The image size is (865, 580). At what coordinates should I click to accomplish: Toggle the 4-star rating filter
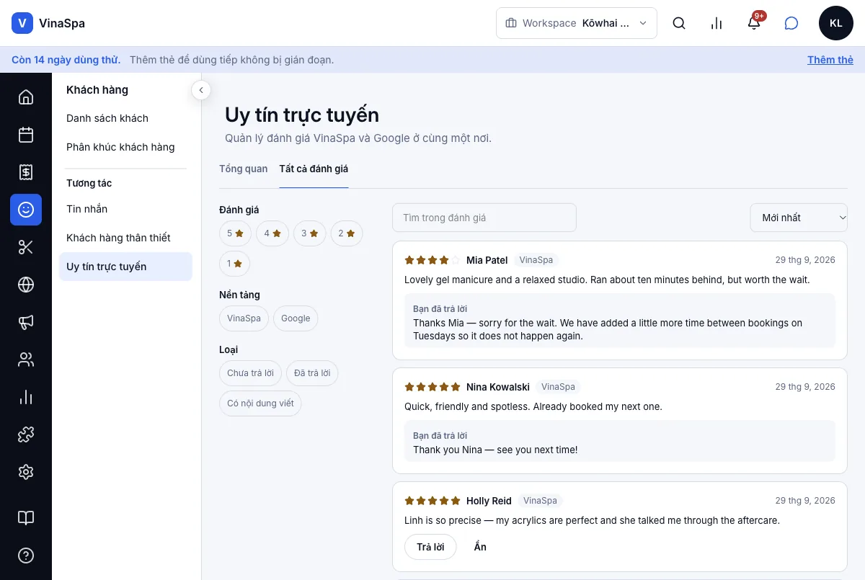pos(272,233)
